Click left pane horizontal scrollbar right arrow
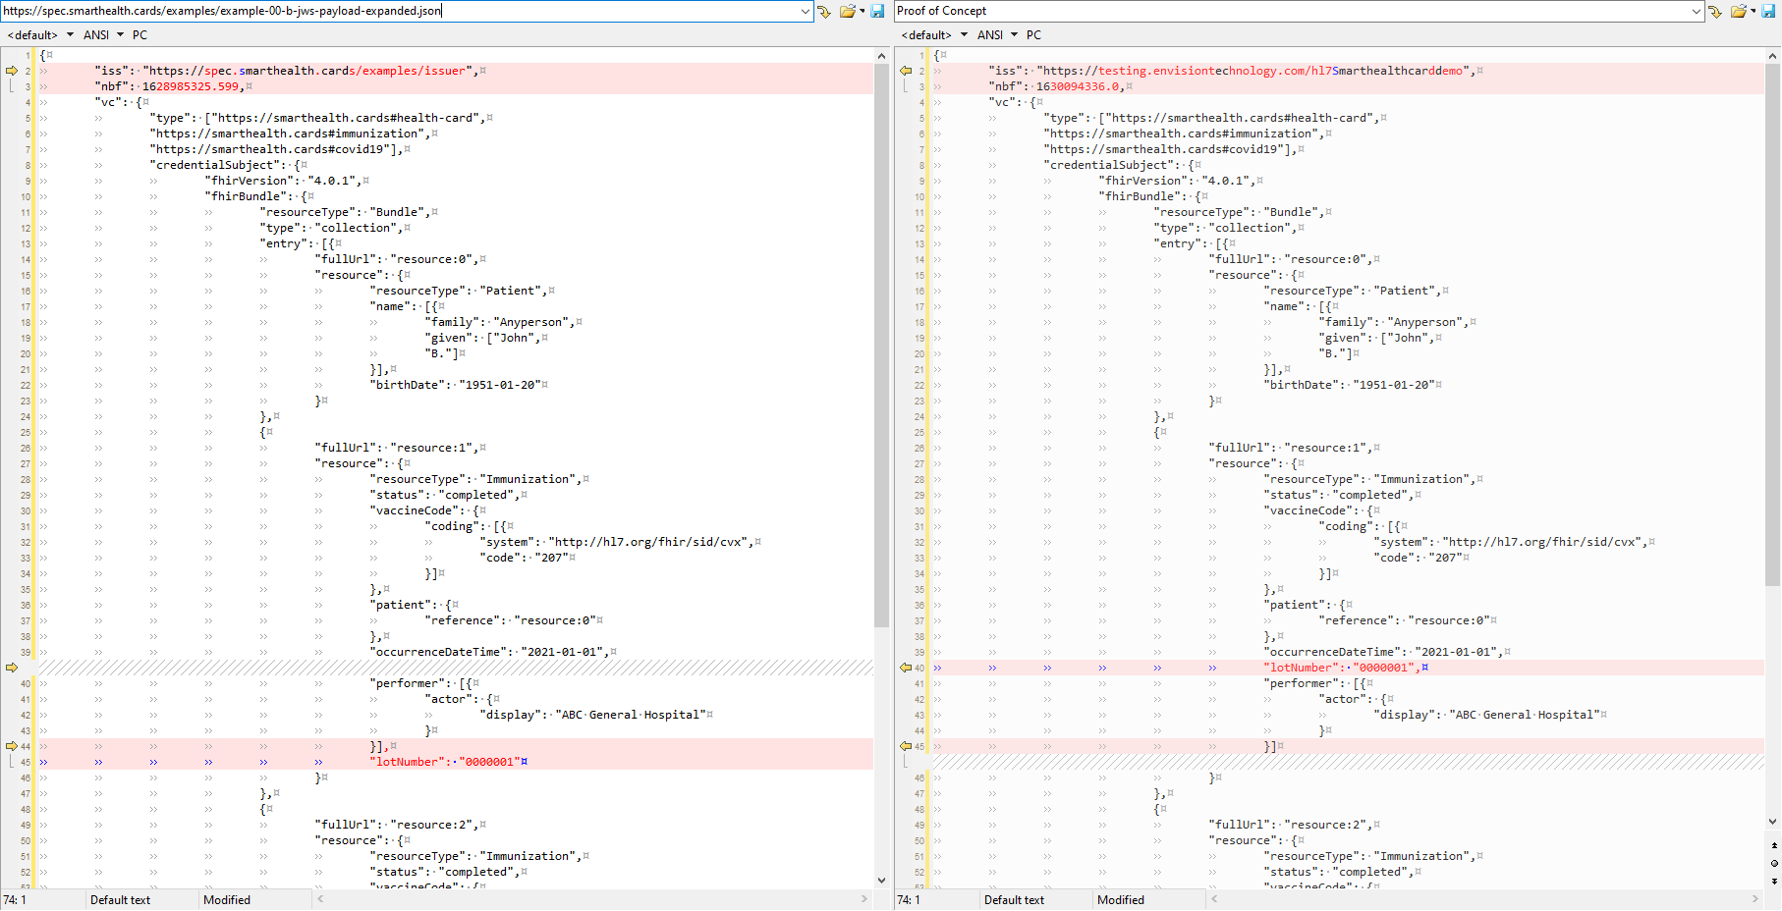This screenshot has height=911, width=1782. point(864,899)
